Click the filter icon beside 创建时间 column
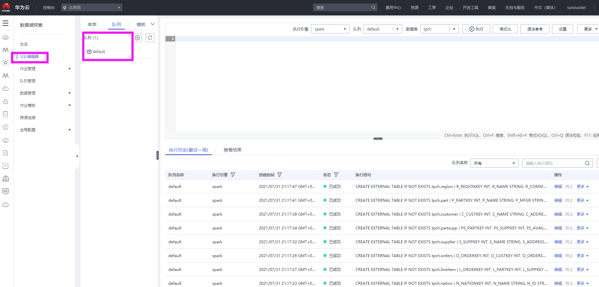599x287 pixels. (280, 175)
